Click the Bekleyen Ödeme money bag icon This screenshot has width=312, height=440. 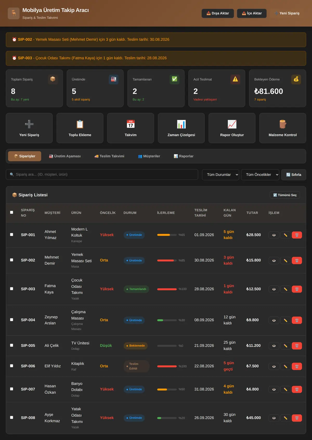click(x=296, y=79)
